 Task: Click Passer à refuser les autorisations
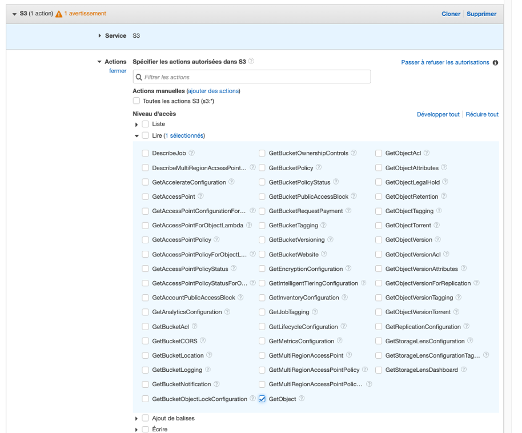click(x=445, y=62)
